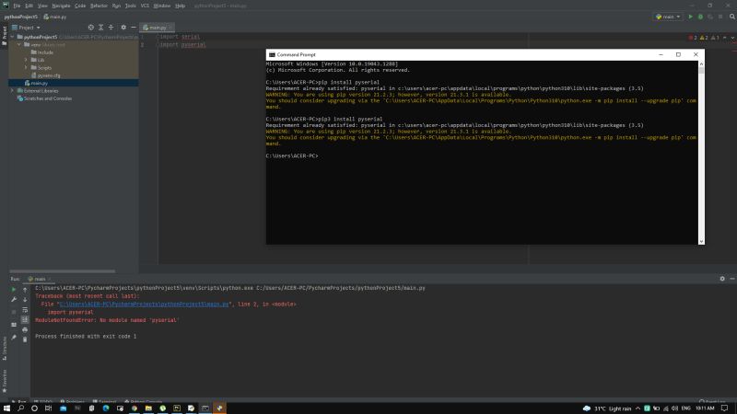Minimize the Run tool window
This screenshot has width=737, height=414.
(732, 279)
